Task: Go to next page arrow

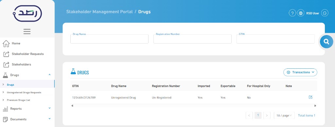Action: [x=267, y=116]
